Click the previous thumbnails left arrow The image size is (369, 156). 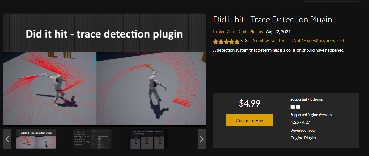(7, 139)
